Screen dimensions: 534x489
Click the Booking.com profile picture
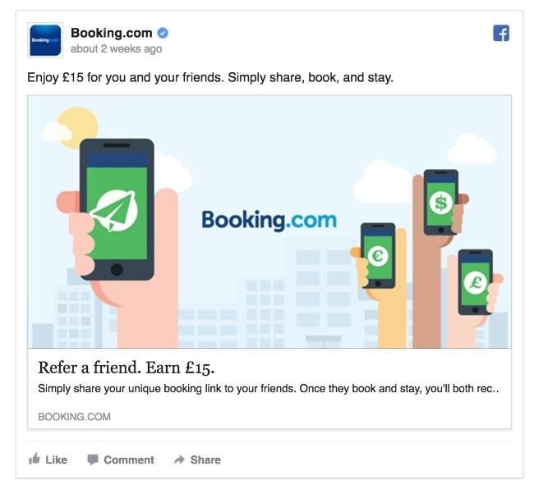click(45, 40)
